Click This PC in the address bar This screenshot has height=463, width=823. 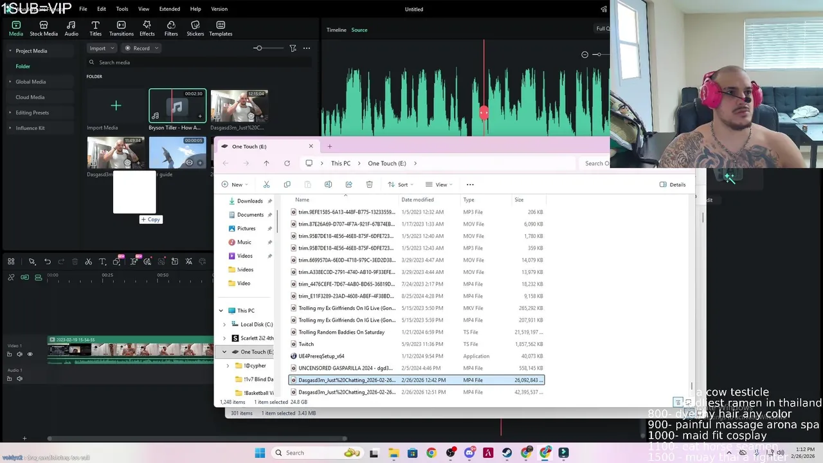(341, 163)
